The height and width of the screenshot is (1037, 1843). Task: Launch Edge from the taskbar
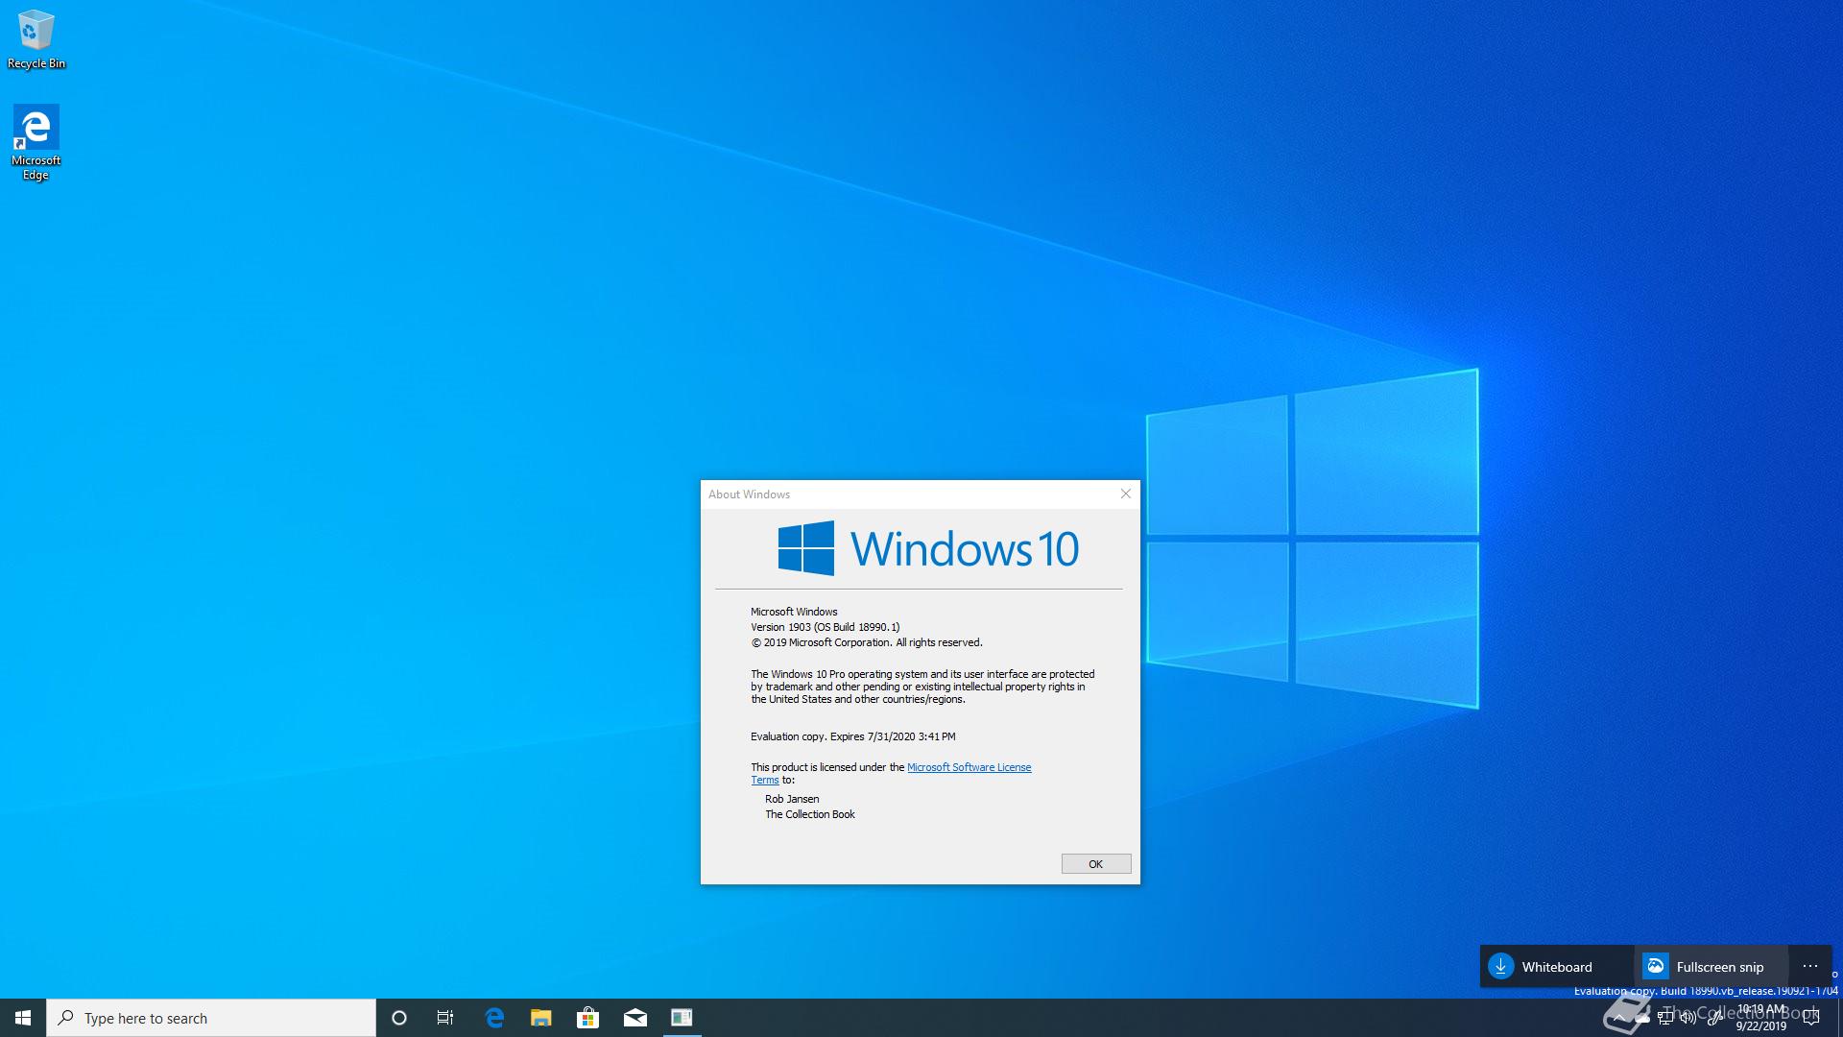click(x=494, y=1018)
